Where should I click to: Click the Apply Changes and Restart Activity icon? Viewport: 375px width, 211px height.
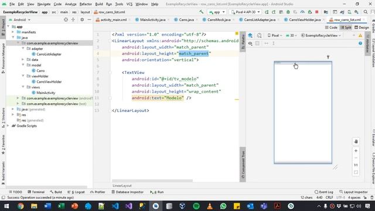point(267,12)
